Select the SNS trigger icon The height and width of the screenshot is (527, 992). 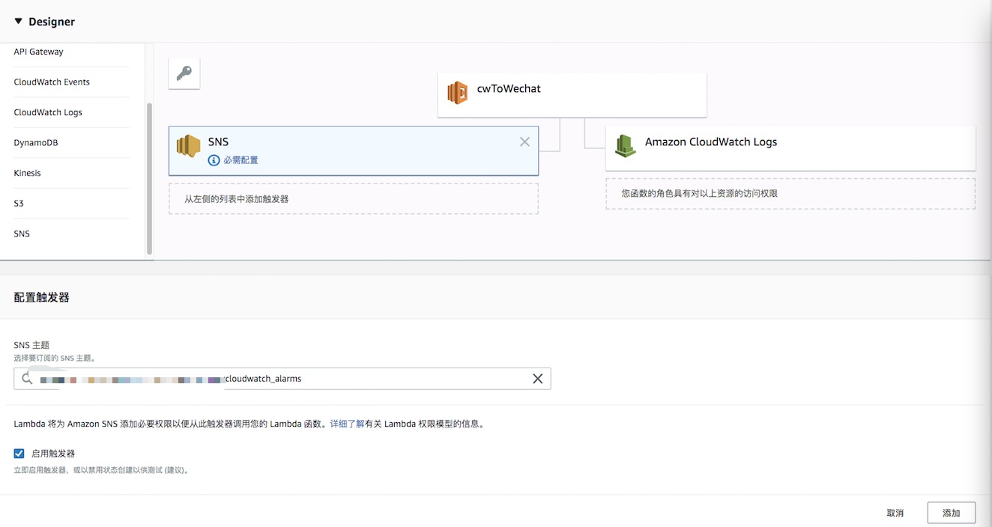(x=188, y=146)
